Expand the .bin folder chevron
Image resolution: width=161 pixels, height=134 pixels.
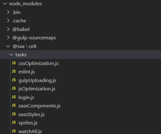pyautogui.click(x=8, y=12)
